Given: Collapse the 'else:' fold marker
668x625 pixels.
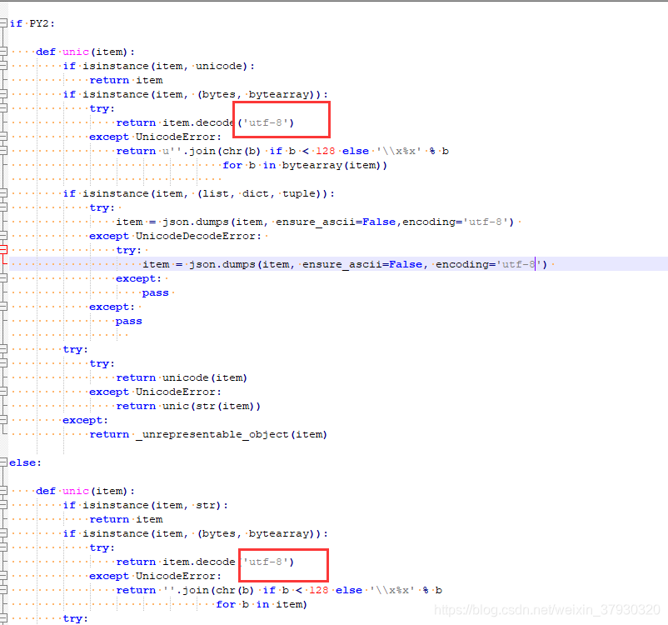Looking at the screenshot, I should click(3, 462).
